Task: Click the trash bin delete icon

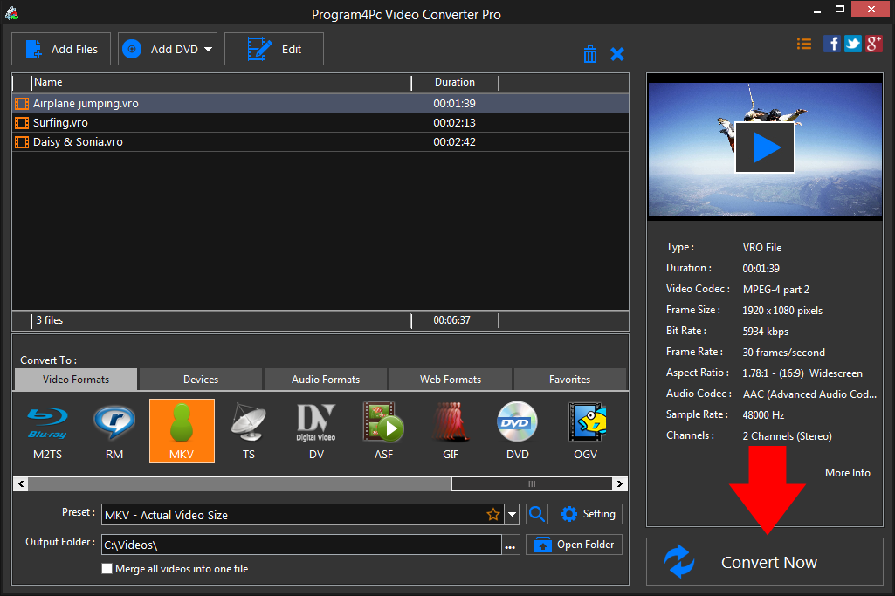Action: click(590, 54)
